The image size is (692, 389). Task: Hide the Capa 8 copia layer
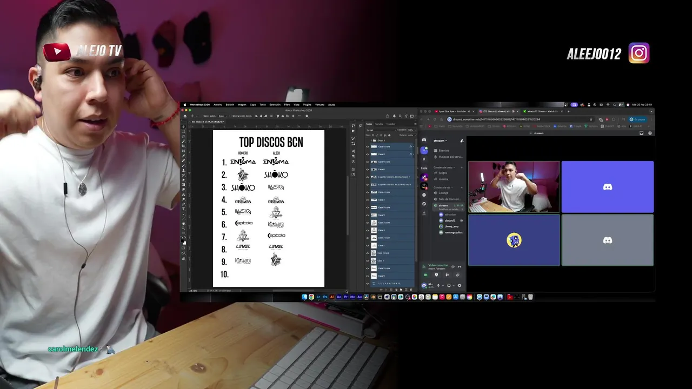[x=368, y=146]
